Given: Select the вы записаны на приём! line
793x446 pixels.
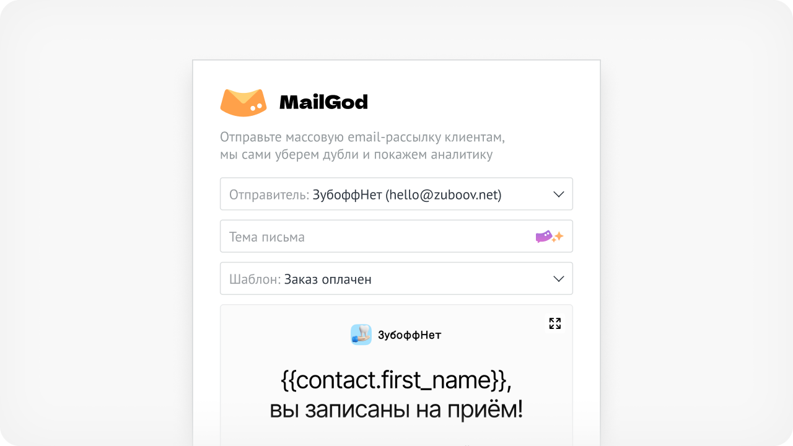Looking at the screenshot, I should pyautogui.click(x=396, y=410).
